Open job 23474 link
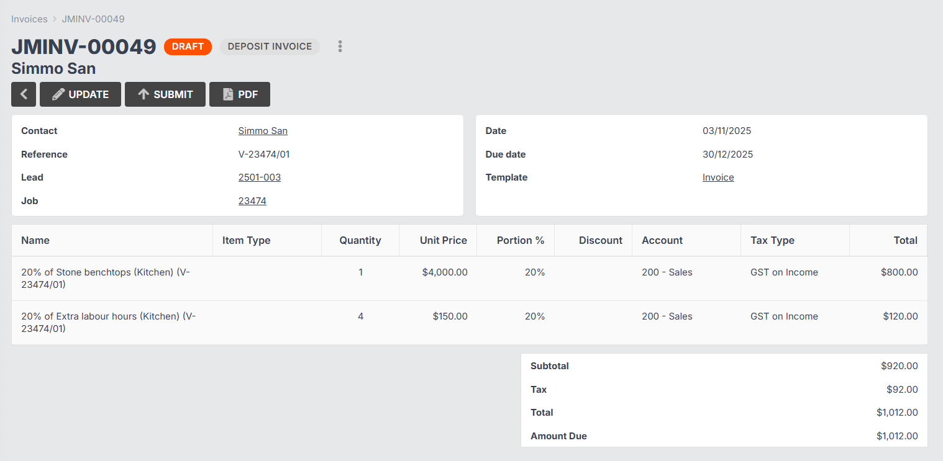This screenshot has height=461, width=943. [x=252, y=201]
